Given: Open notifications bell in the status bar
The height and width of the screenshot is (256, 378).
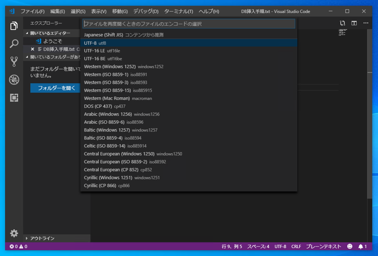Looking at the screenshot, I should [362, 246].
